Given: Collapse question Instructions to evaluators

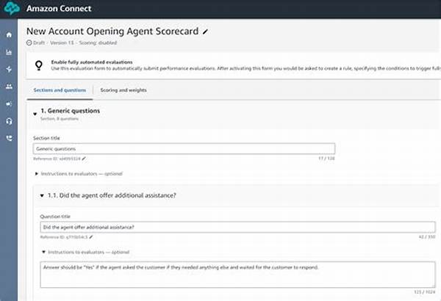Looking at the screenshot, I should click(43, 252).
